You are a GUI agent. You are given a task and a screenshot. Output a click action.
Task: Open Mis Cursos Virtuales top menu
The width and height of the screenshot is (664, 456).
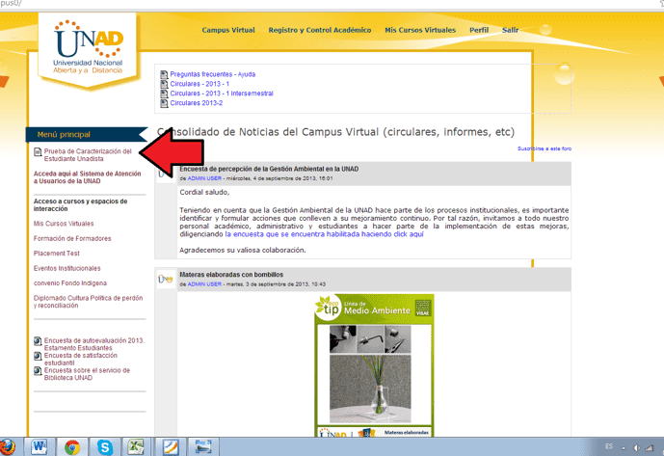(420, 30)
